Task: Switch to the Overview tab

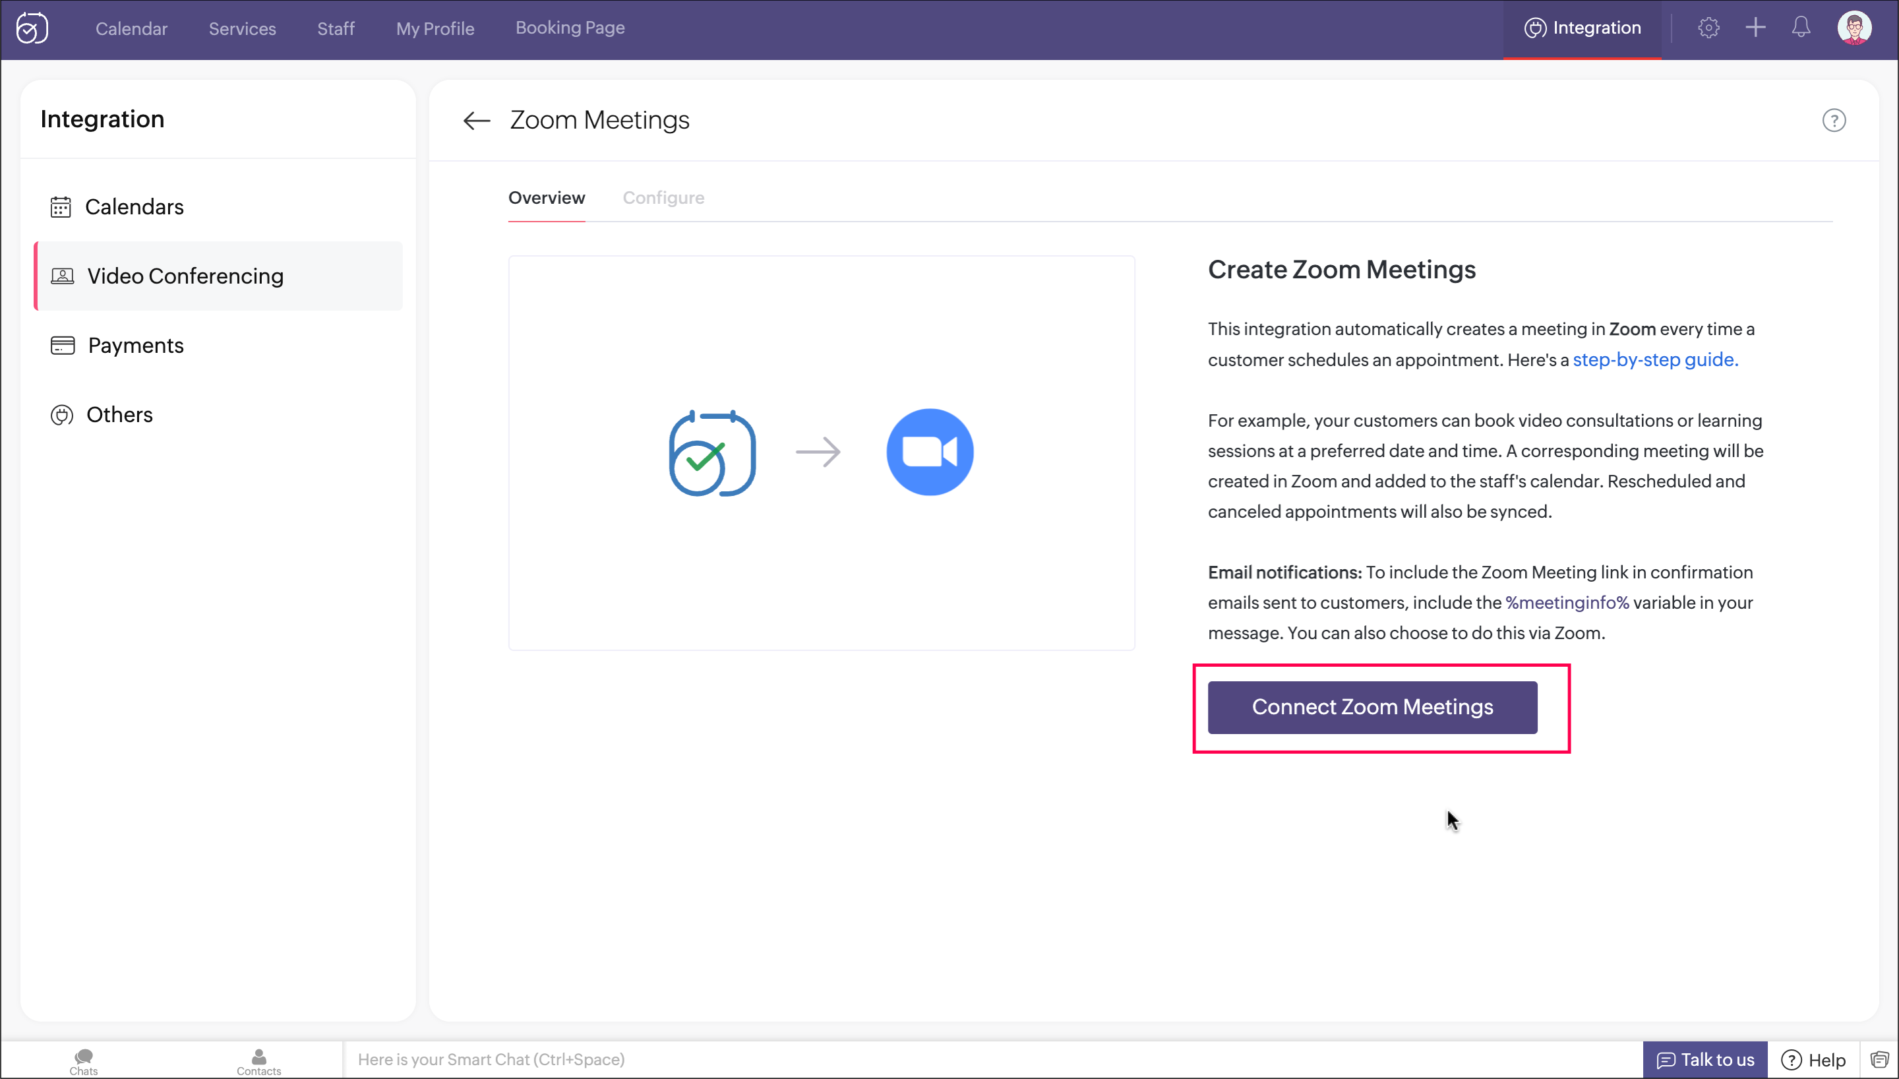Action: pos(546,198)
